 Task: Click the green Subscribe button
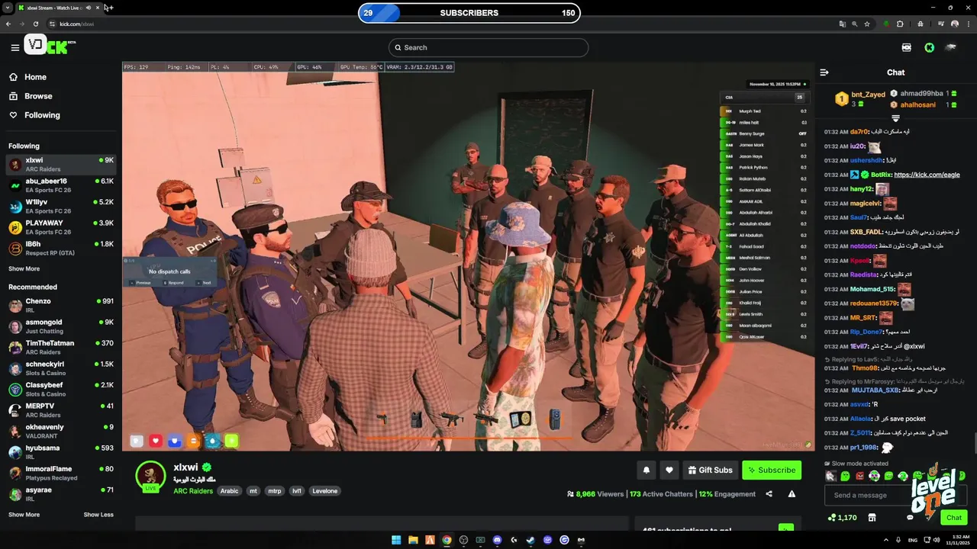(772, 470)
